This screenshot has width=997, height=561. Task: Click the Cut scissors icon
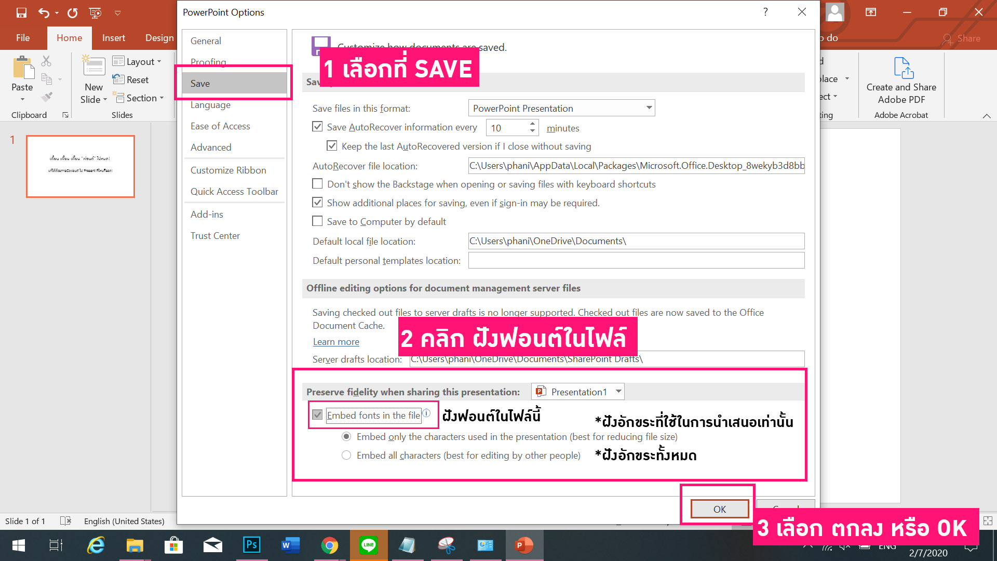[46, 61]
